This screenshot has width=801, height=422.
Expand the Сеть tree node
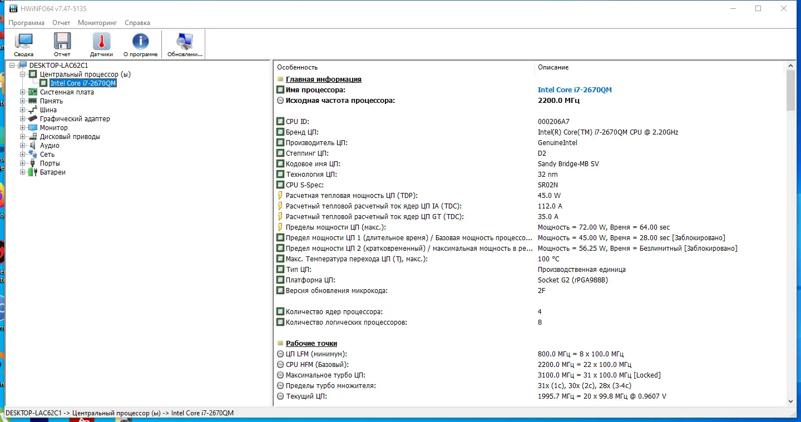[x=23, y=155]
